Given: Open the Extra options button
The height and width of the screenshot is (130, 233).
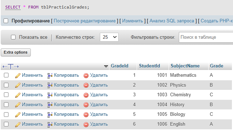Looking at the screenshot, I should coord(16,52).
